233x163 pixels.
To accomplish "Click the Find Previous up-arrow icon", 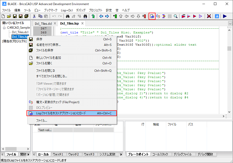I will (74, 16).
